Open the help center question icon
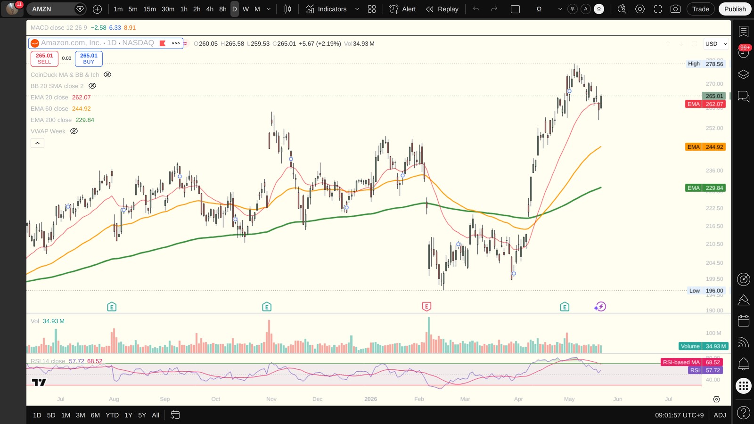Screen dimensions: 754x424 744,413
